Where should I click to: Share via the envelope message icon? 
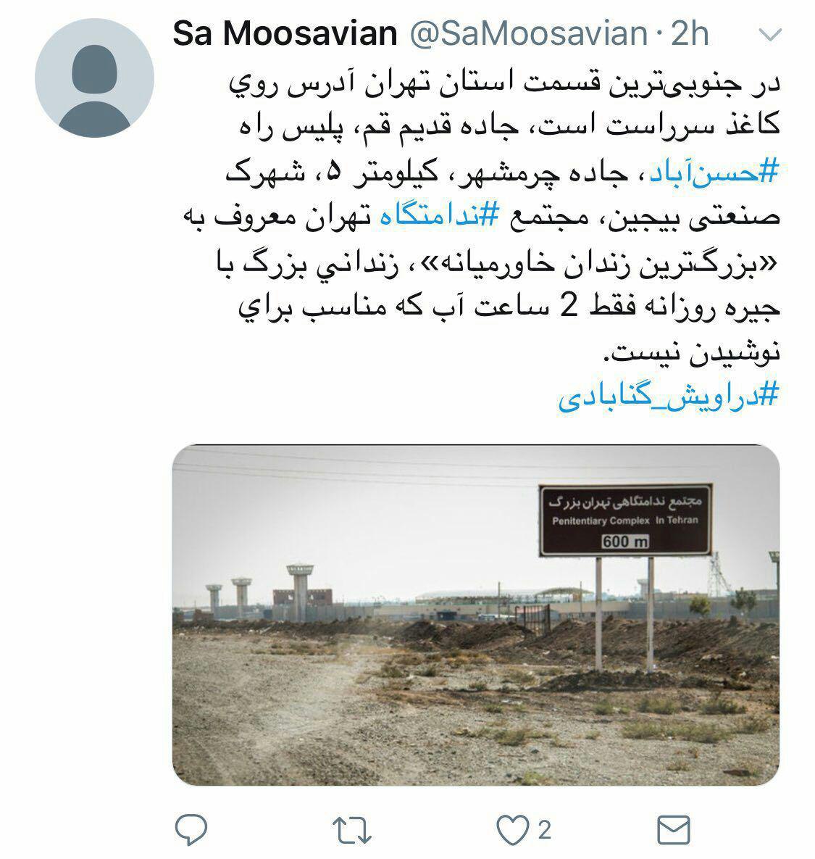673,829
